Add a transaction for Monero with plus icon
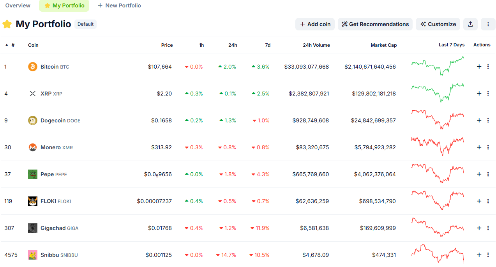Viewport: 496px width, 267px height. tap(479, 147)
